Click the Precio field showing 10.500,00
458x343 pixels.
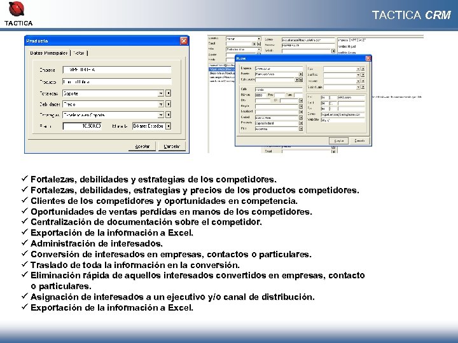pyautogui.click(x=82, y=126)
